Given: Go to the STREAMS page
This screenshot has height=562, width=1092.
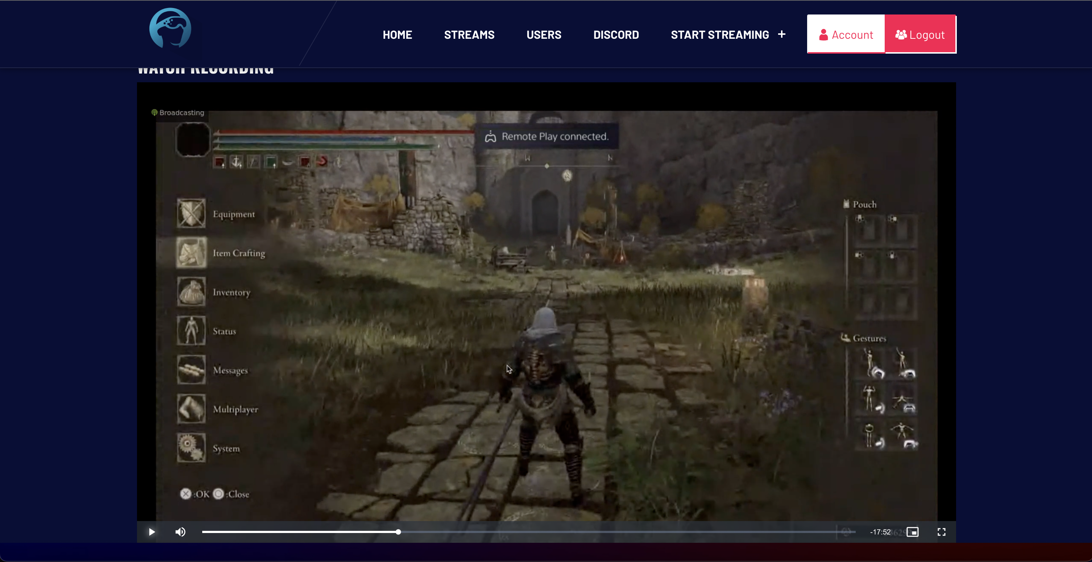Looking at the screenshot, I should tap(469, 35).
